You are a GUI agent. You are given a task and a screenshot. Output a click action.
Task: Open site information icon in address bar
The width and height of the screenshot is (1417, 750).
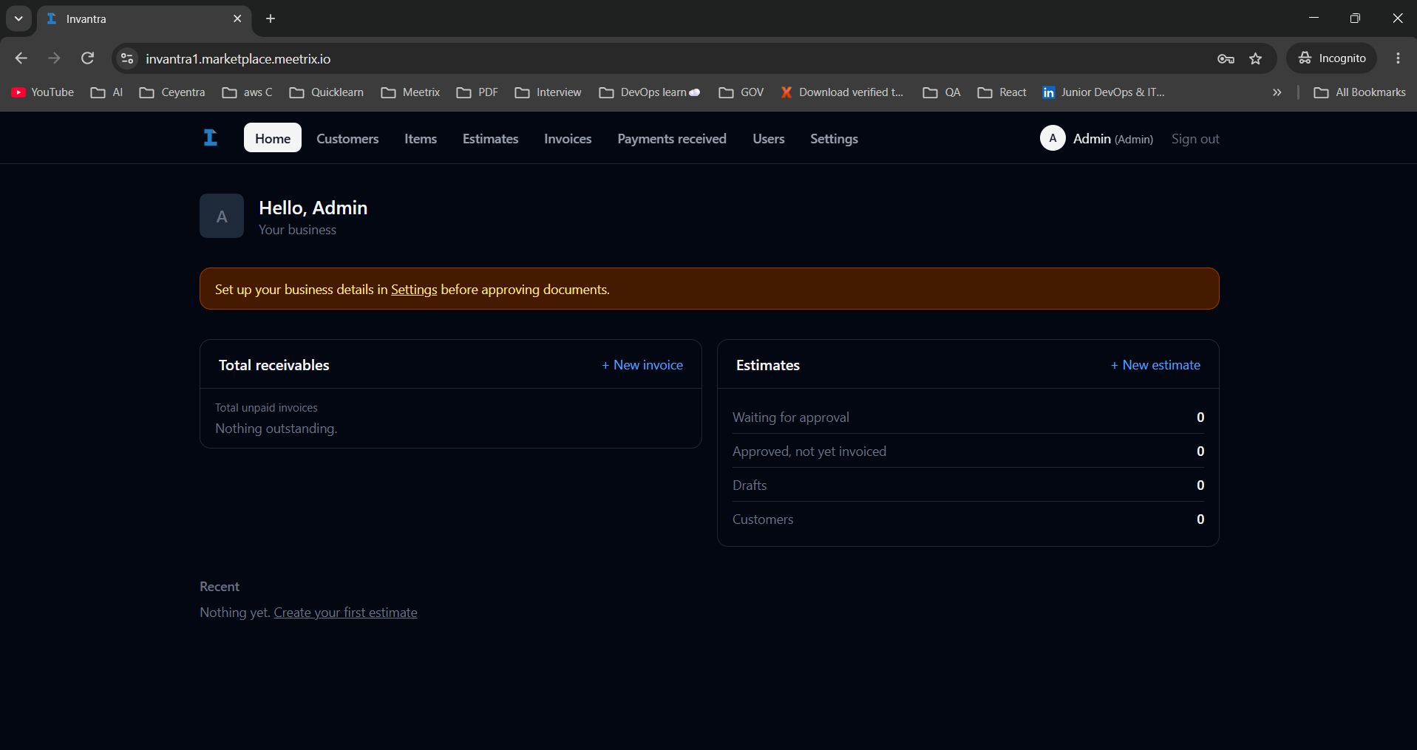(x=127, y=58)
